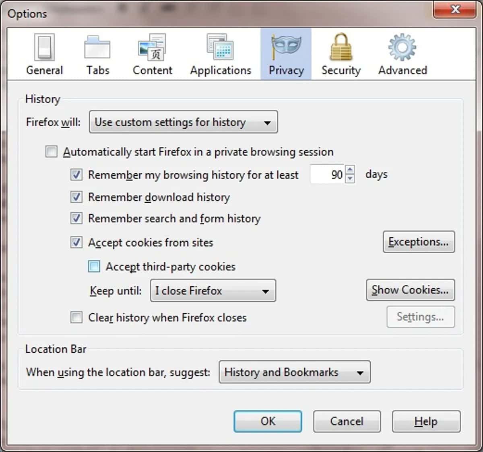Enable automatically start in private browsing

point(51,152)
